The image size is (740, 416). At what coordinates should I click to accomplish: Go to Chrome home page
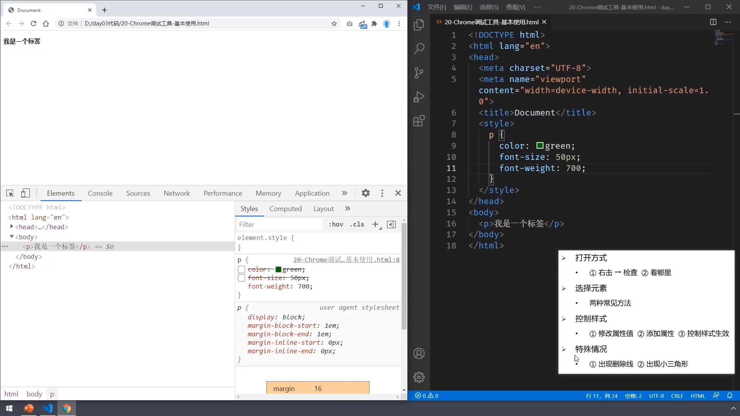tap(46, 23)
